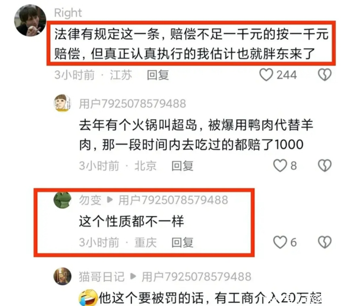Open 勿变's green frog avatar

point(63,200)
